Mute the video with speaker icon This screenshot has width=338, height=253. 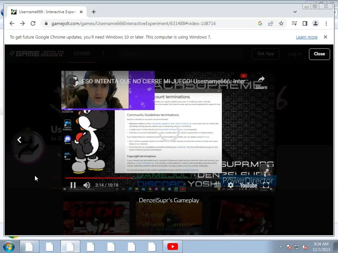pyautogui.click(x=87, y=185)
